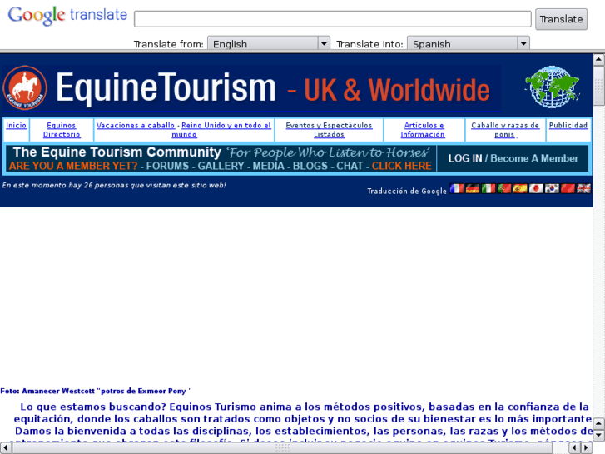The height and width of the screenshot is (454, 605).
Task: Open the Inicio navigation link
Action: click(16, 125)
